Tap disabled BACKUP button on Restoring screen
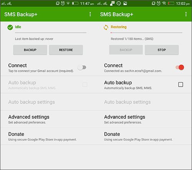Screen dimensions: 192x170 pos(126,50)
